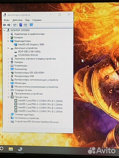Open the Справка menu

[x=37, y=20]
